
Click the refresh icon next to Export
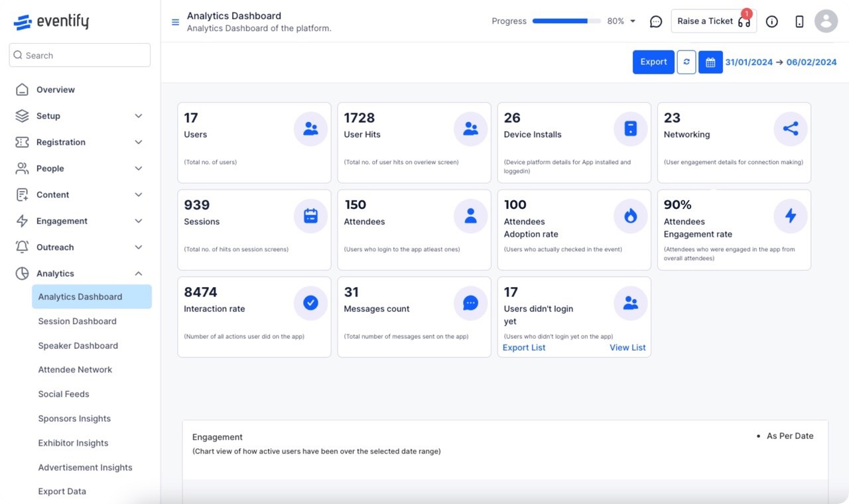686,62
